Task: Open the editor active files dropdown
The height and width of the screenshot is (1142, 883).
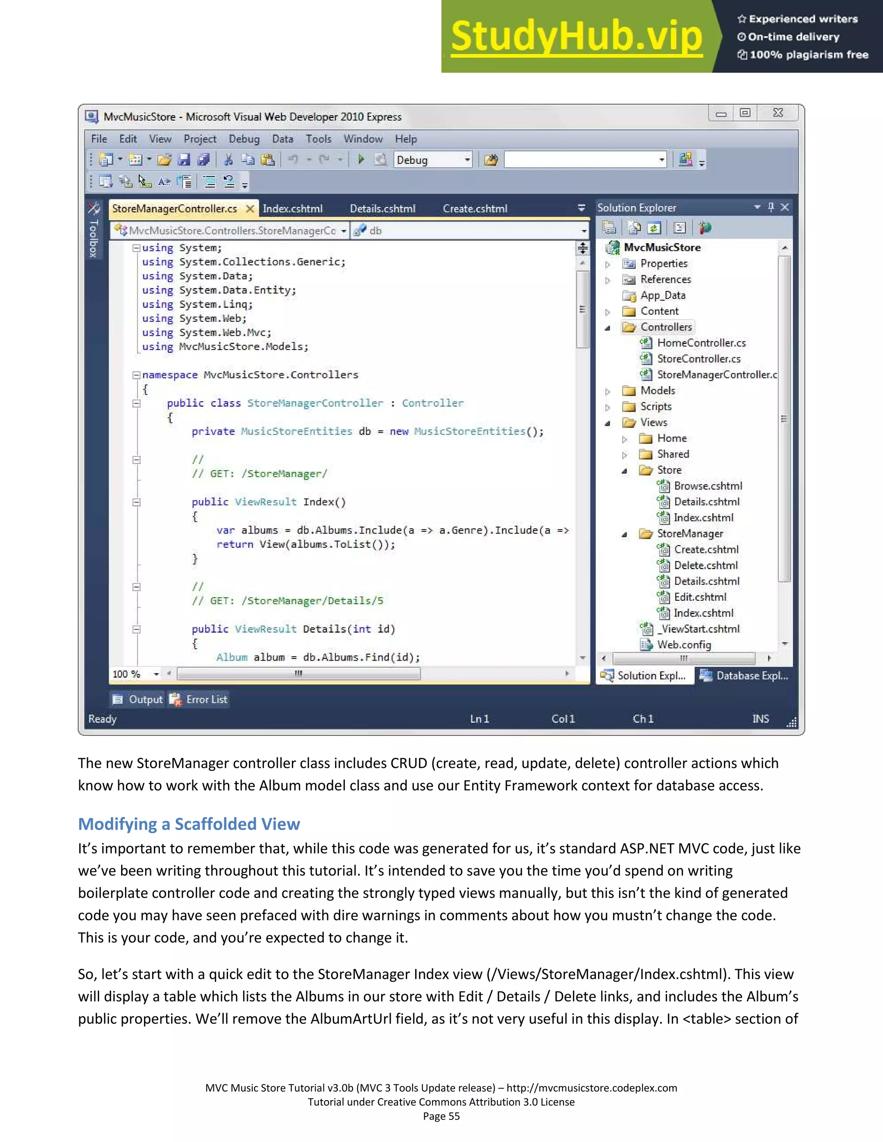Action: click(581, 208)
